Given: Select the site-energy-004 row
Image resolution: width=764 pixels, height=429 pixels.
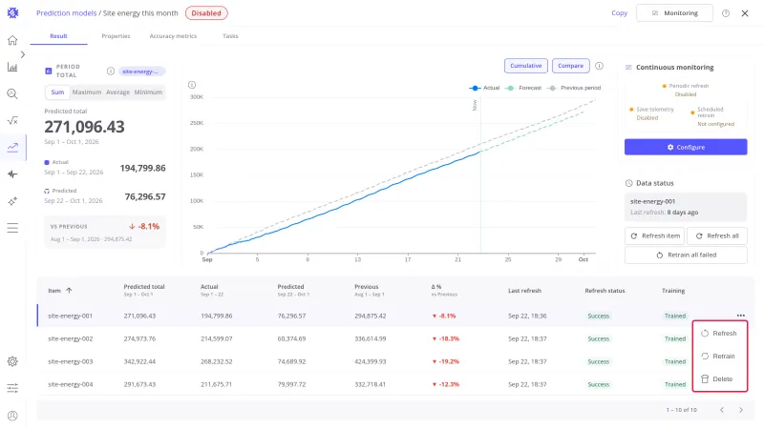Looking at the screenshot, I should (395, 384).
